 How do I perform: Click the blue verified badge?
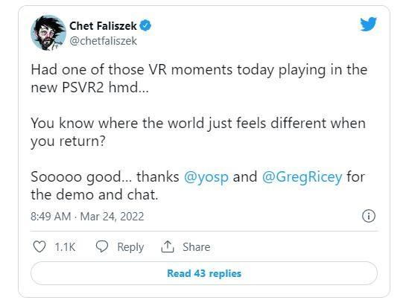tap(145, 25)
